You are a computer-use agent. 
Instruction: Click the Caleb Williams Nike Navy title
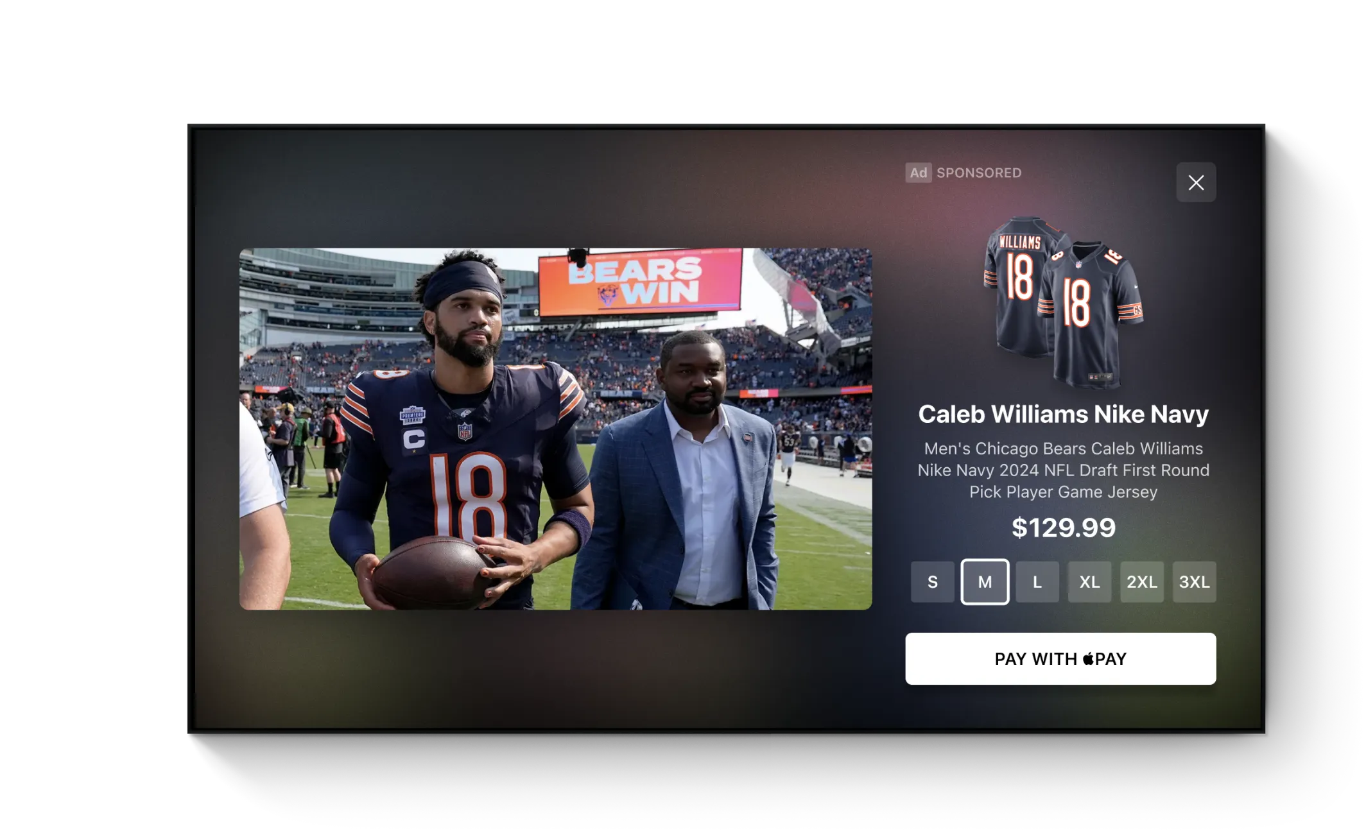1063,414
